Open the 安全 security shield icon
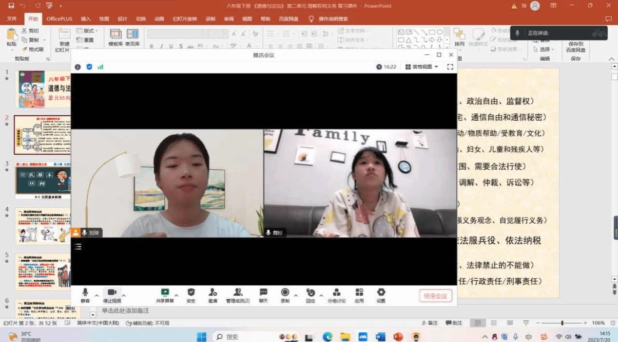This screenshot has width=618, height=342. point(191,292)
